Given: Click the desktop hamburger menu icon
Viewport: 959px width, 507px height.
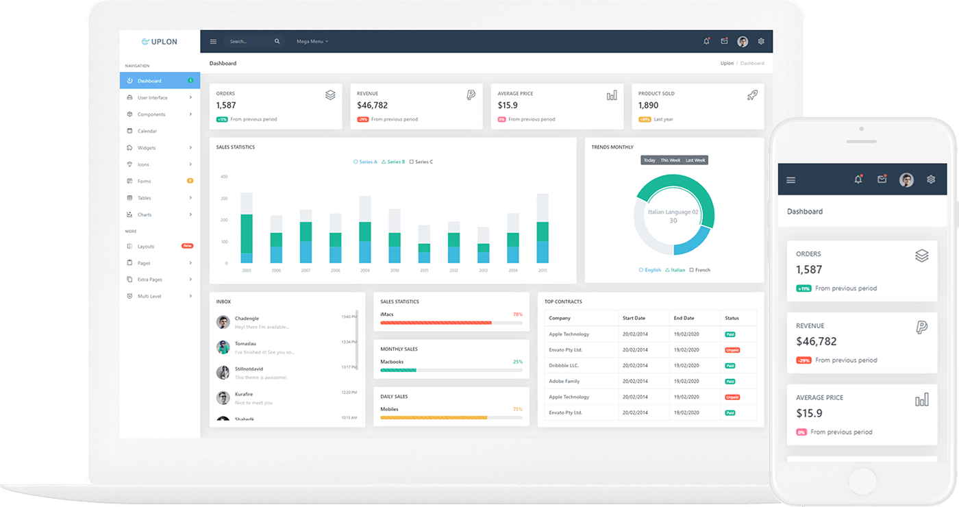Looking at the screenshot, I should pyautogui.click(x=213, y=42).
